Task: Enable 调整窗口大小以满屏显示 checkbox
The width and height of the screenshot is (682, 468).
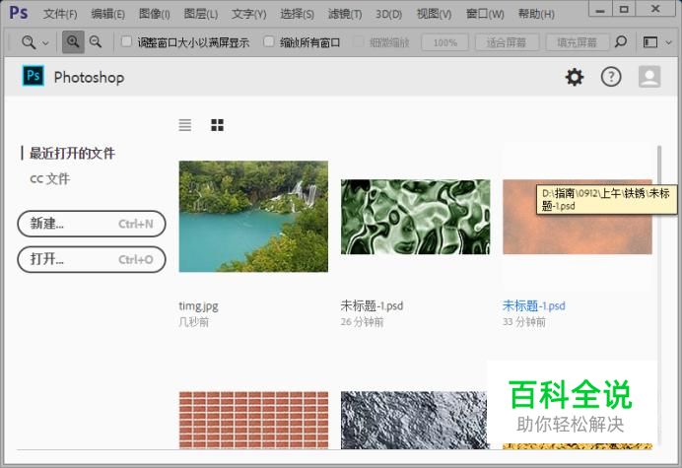Action: 126,41
